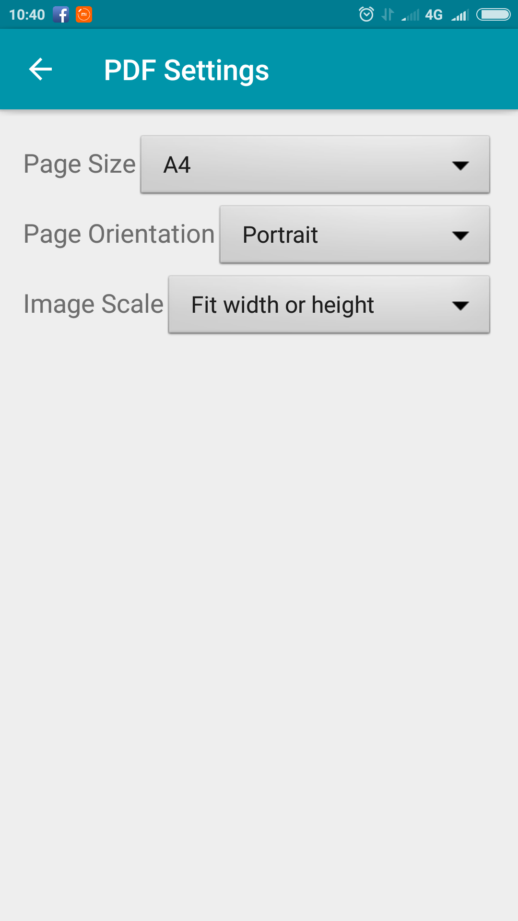Tap the 4G network indicator
The image size is (518, 921).
click(434, 15)
